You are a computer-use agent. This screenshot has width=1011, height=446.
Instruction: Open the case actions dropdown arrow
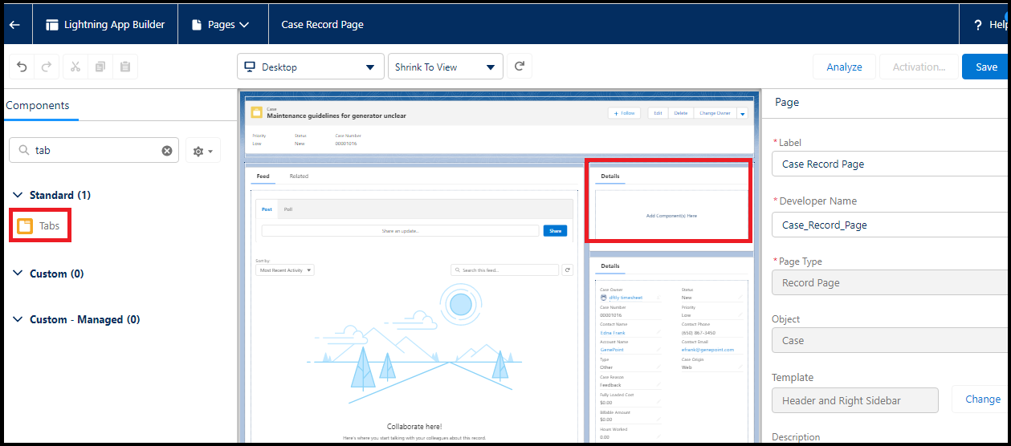click(742, 113)
